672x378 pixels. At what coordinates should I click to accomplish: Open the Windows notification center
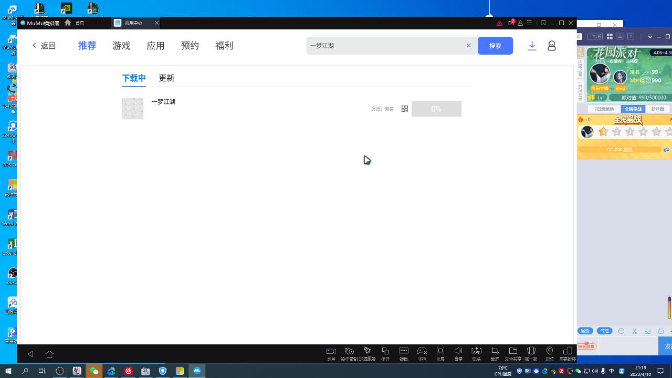[660, 371]
